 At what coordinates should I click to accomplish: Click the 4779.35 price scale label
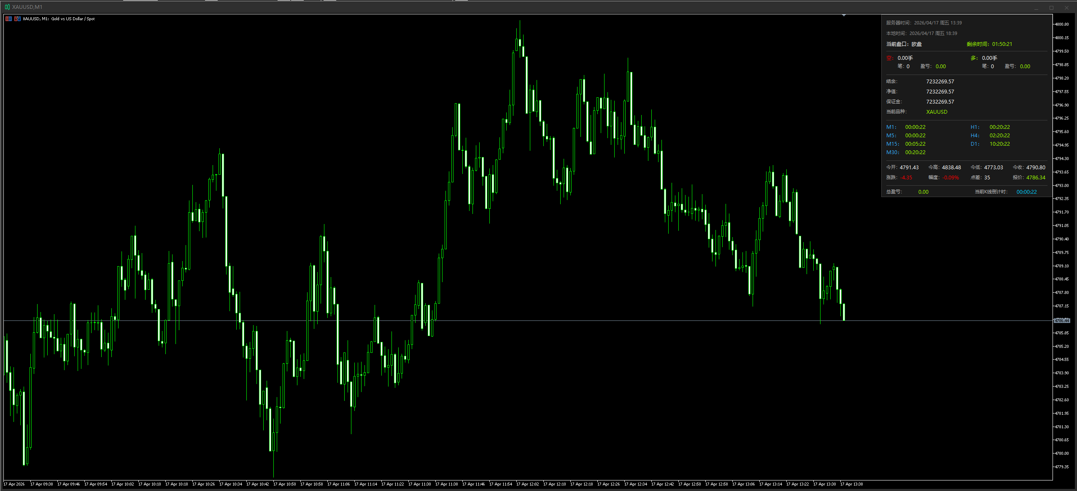(1062, 467)
